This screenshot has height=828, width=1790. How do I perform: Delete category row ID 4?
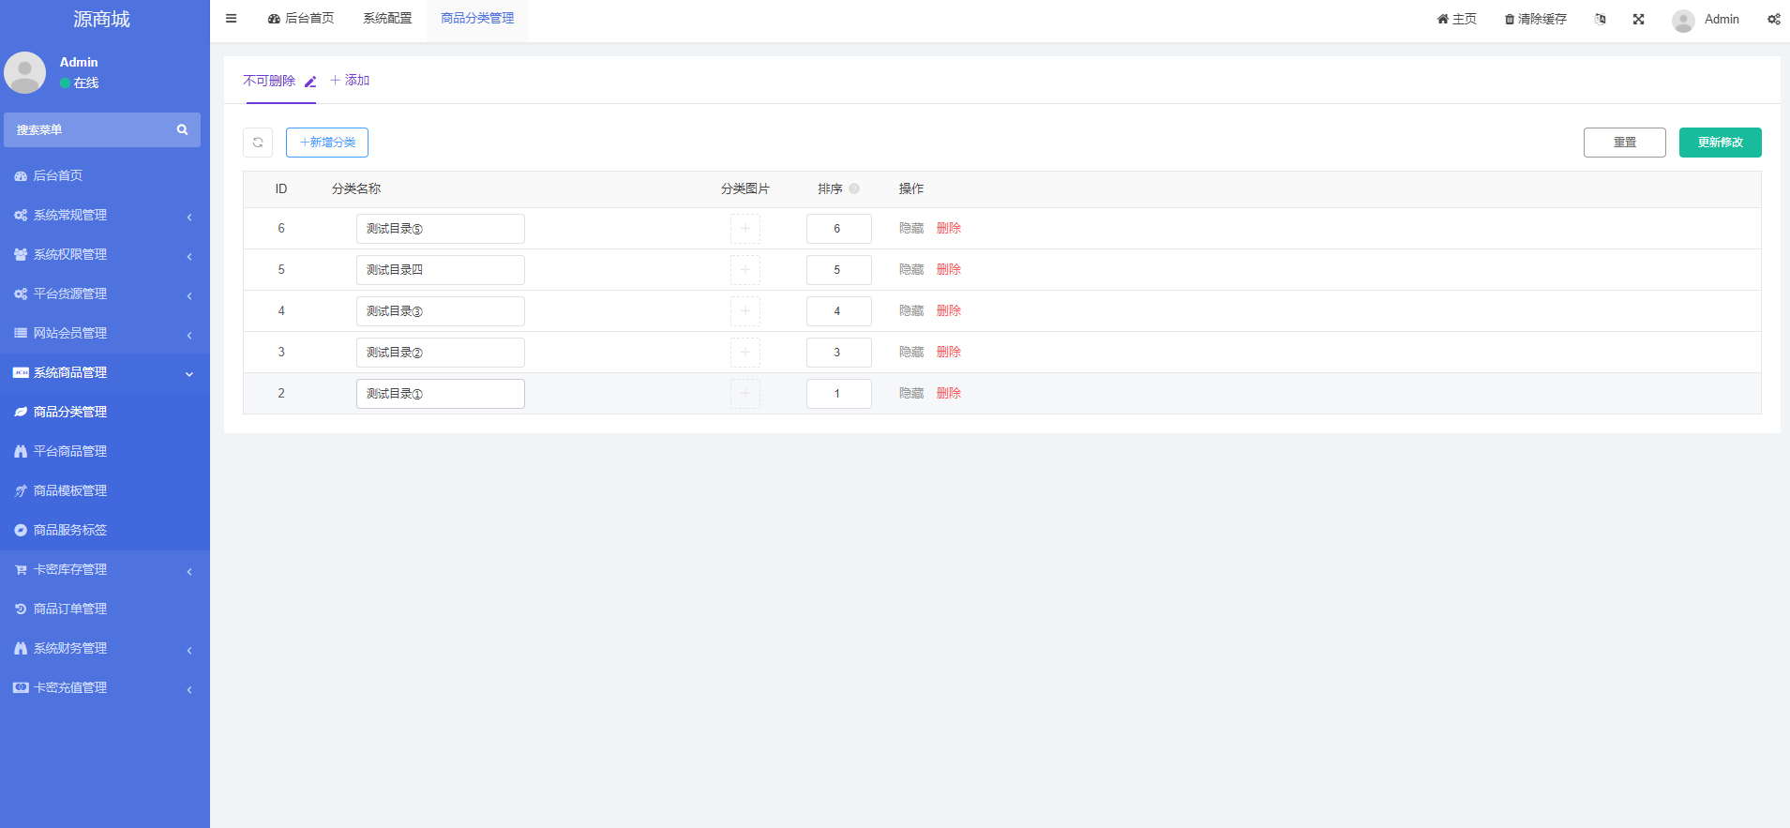(949, 311)
